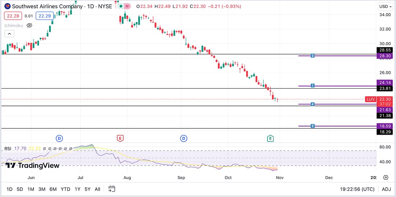Click the green market status dot

121,6
